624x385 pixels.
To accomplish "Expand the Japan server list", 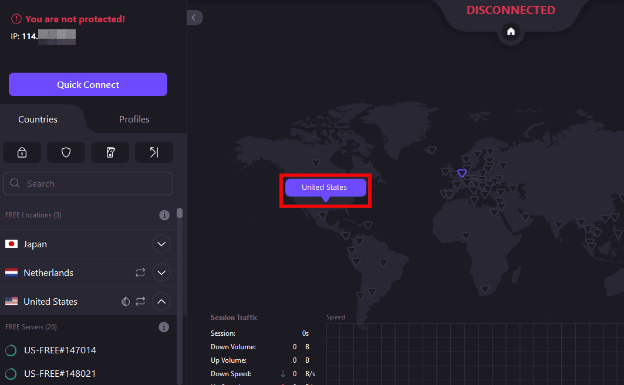I will tap(161, 244).
